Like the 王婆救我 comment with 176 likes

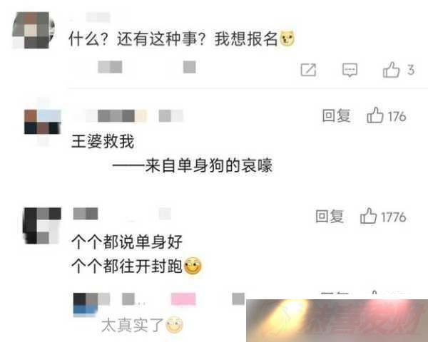point(375,115)
